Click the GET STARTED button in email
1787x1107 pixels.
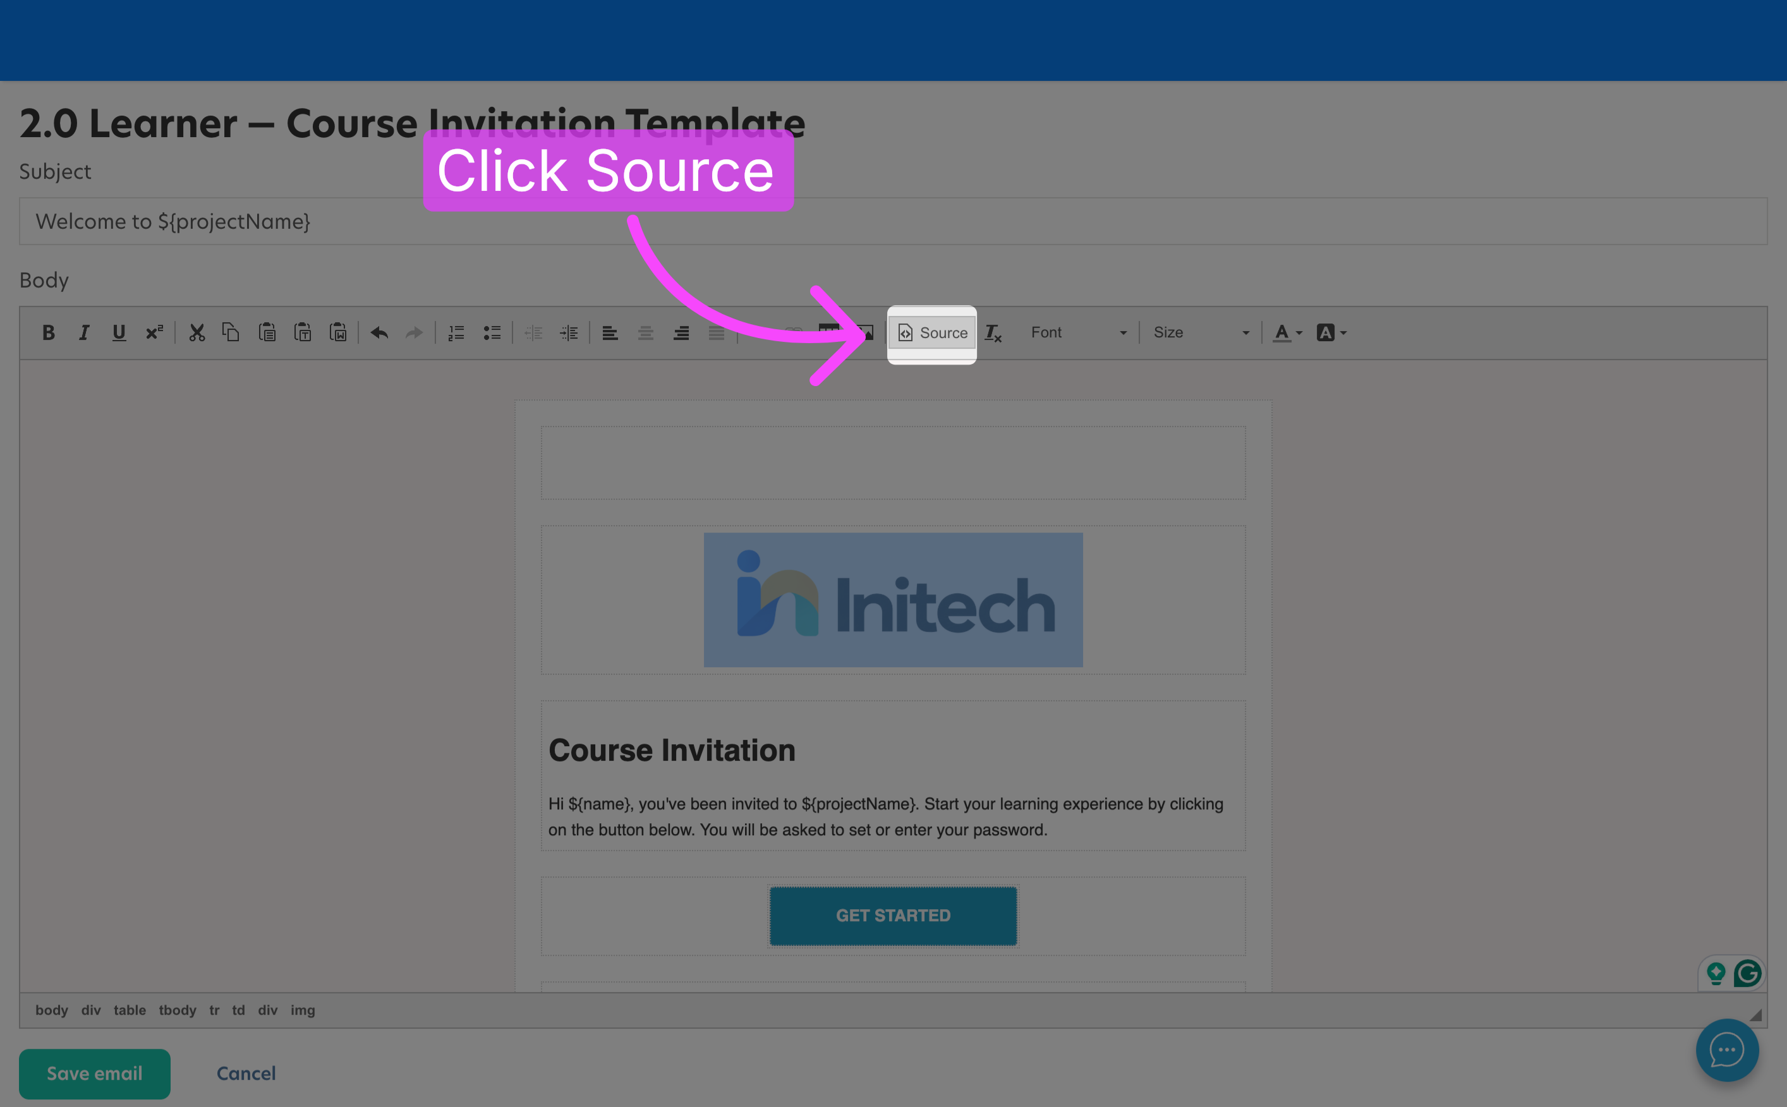[x=893, y=916]
